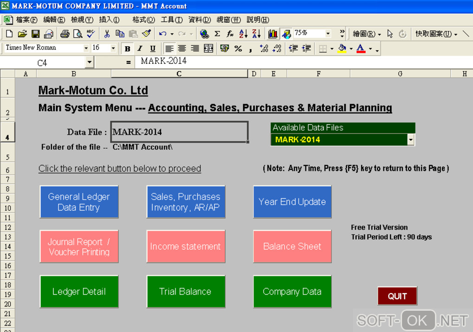473x332 pixels.
Task: Open the Chart Wizard icon
Action: click(x=273, y=34)
